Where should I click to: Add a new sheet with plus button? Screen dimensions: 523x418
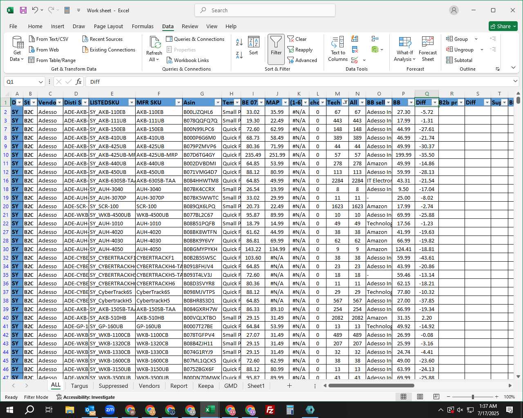pyautogui.click(x=289, y=386)
